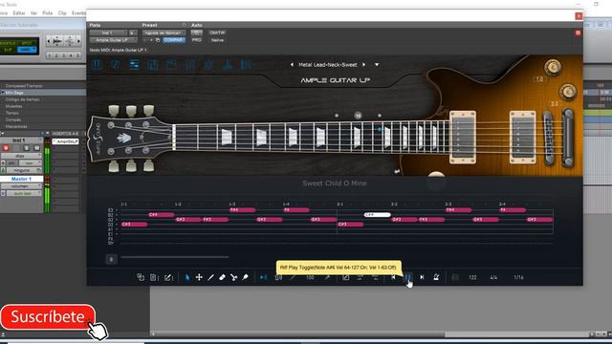This screenshot has width=612, height=344.
Task: Open the sixth panel icon in header
Action: 189,65
